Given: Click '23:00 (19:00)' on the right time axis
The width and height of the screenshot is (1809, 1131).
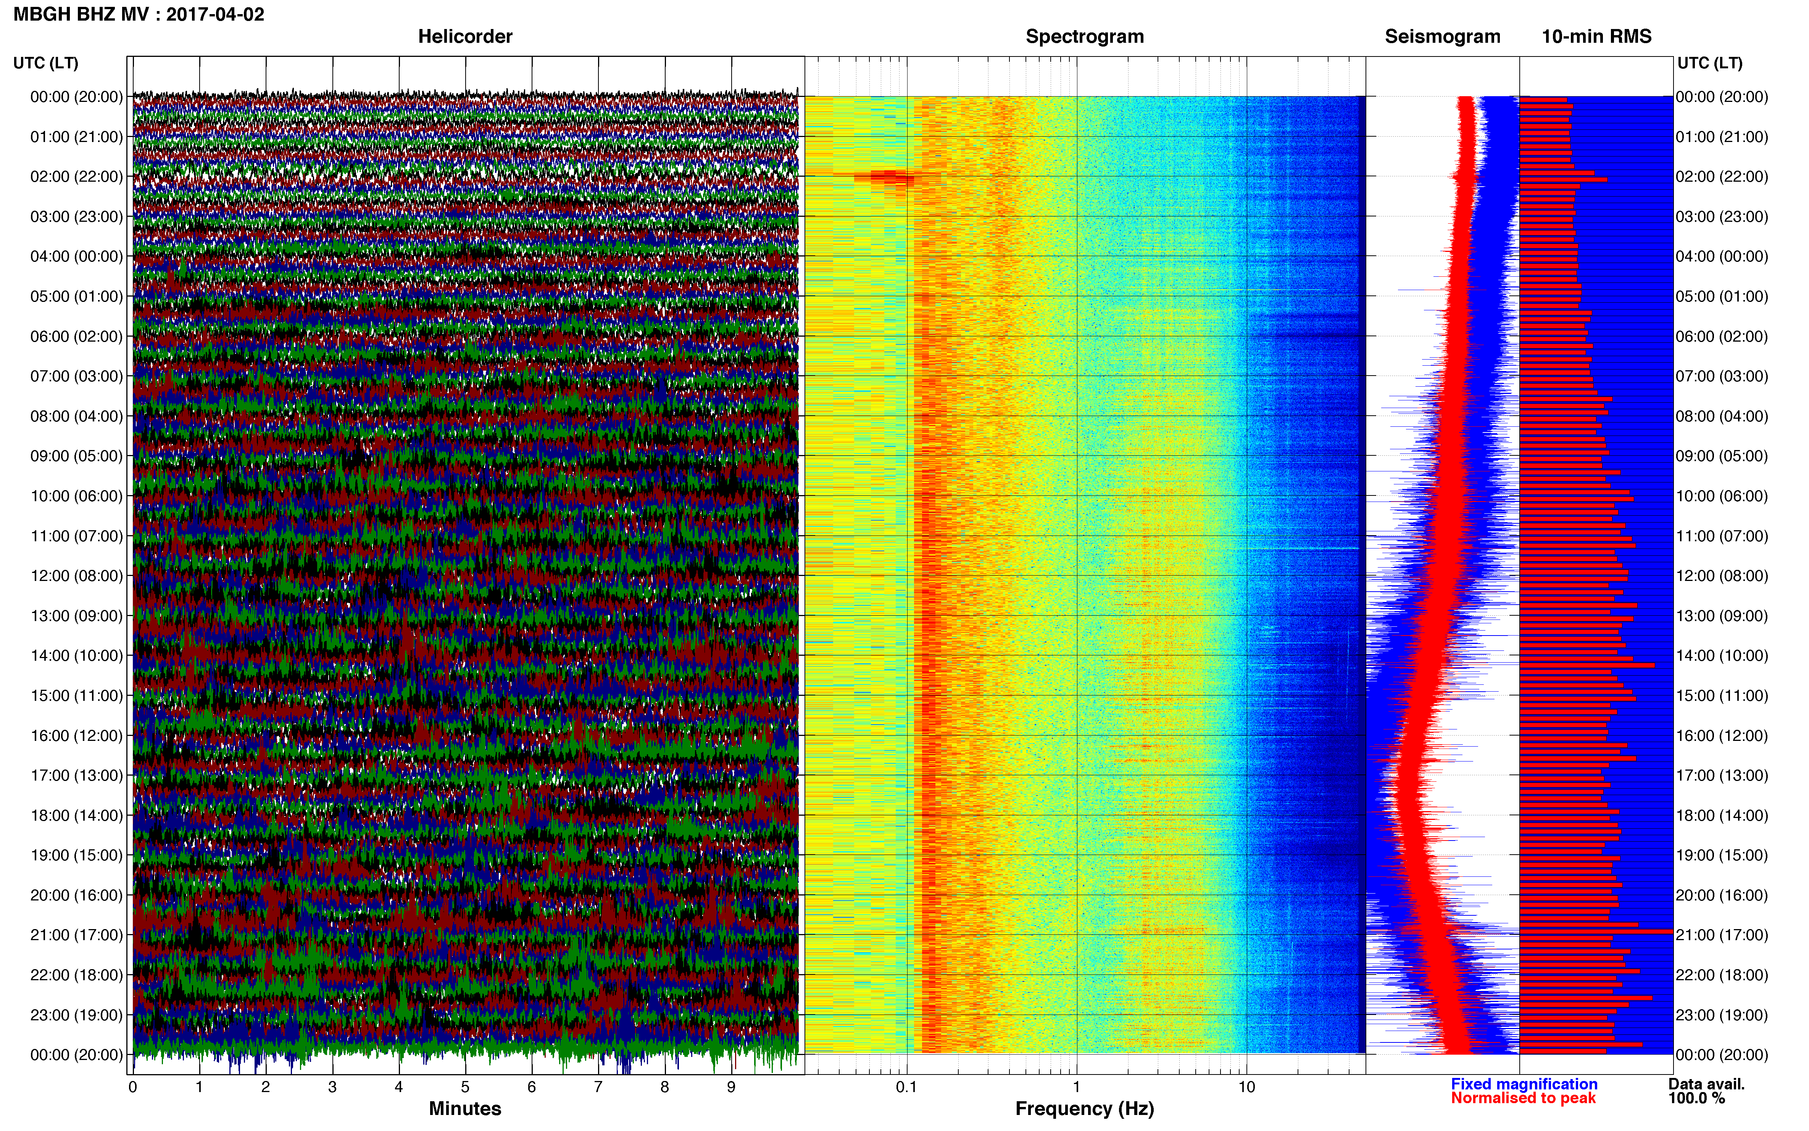Looking at the screenshot, I should [1722, 1015].
